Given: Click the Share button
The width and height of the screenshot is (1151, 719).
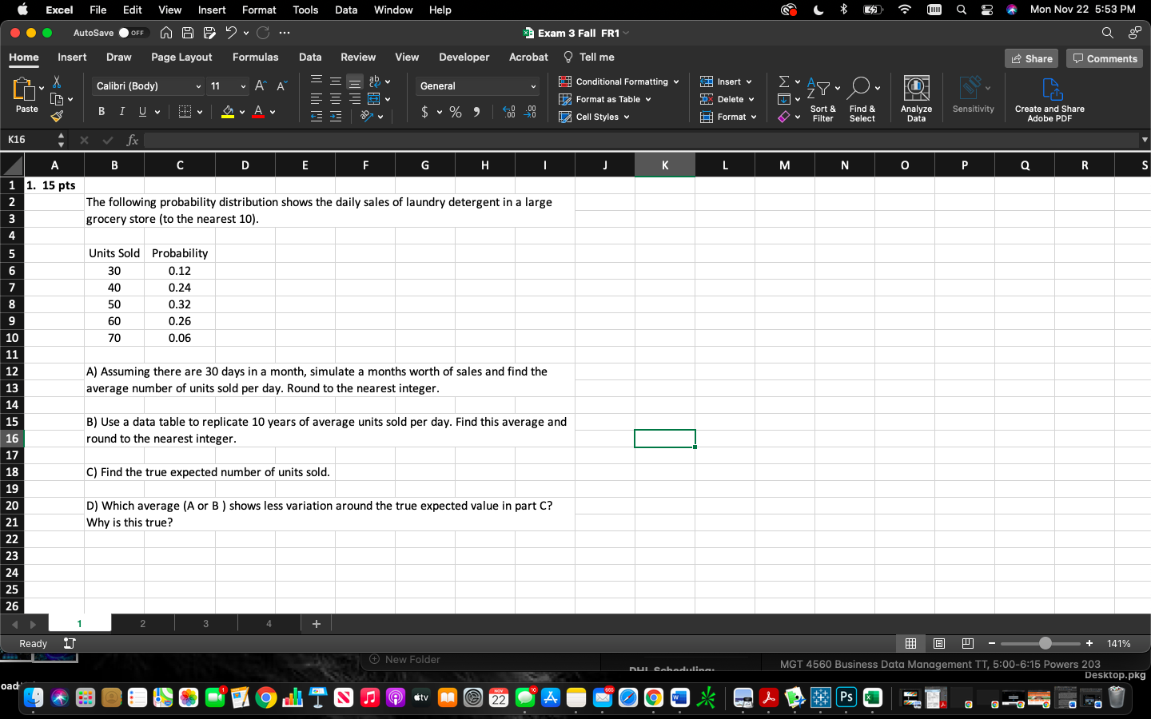Looking at the screenshot, I should (x=1030, y=57).
